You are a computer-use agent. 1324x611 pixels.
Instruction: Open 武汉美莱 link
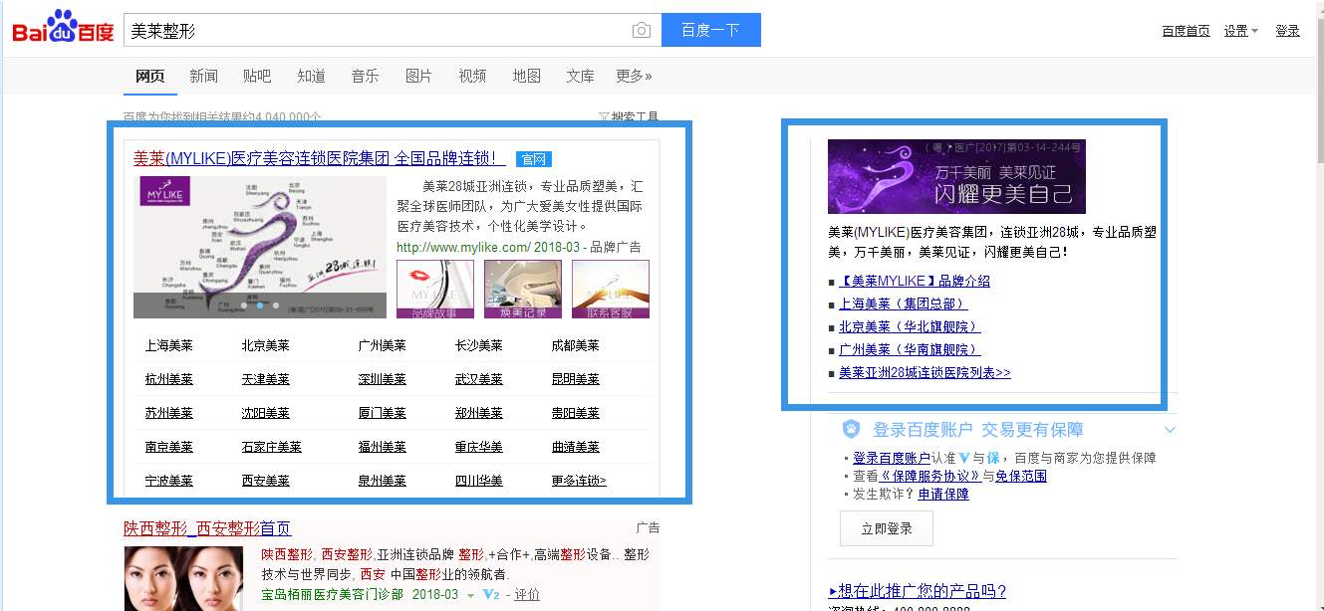pyautogui.click(x=479, y=379)
